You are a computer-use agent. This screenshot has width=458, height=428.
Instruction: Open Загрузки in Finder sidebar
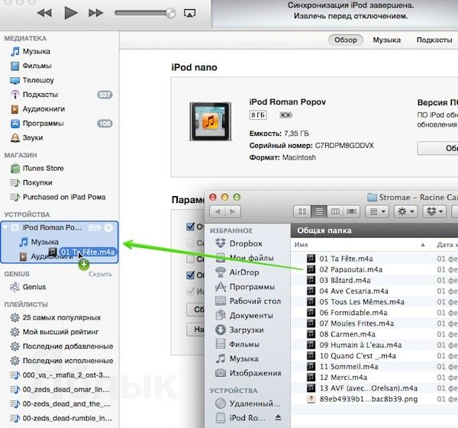(240, 330)
